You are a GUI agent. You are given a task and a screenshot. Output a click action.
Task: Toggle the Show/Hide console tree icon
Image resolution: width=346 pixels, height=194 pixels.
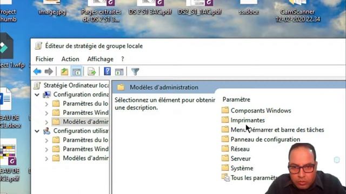[77, 72]
